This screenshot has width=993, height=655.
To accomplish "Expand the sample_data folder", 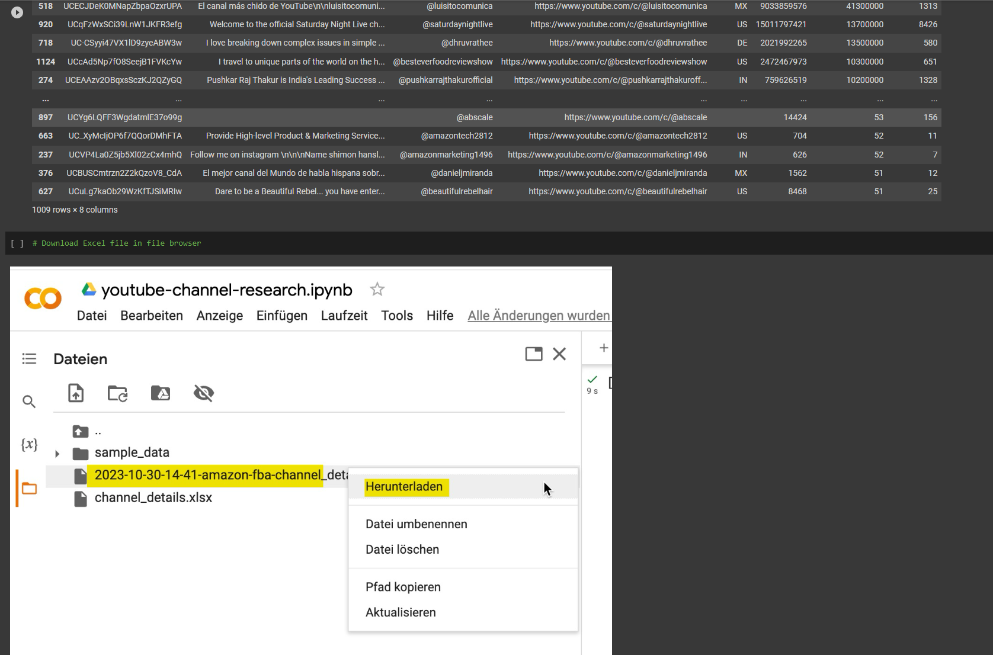I will coord(57,454).
